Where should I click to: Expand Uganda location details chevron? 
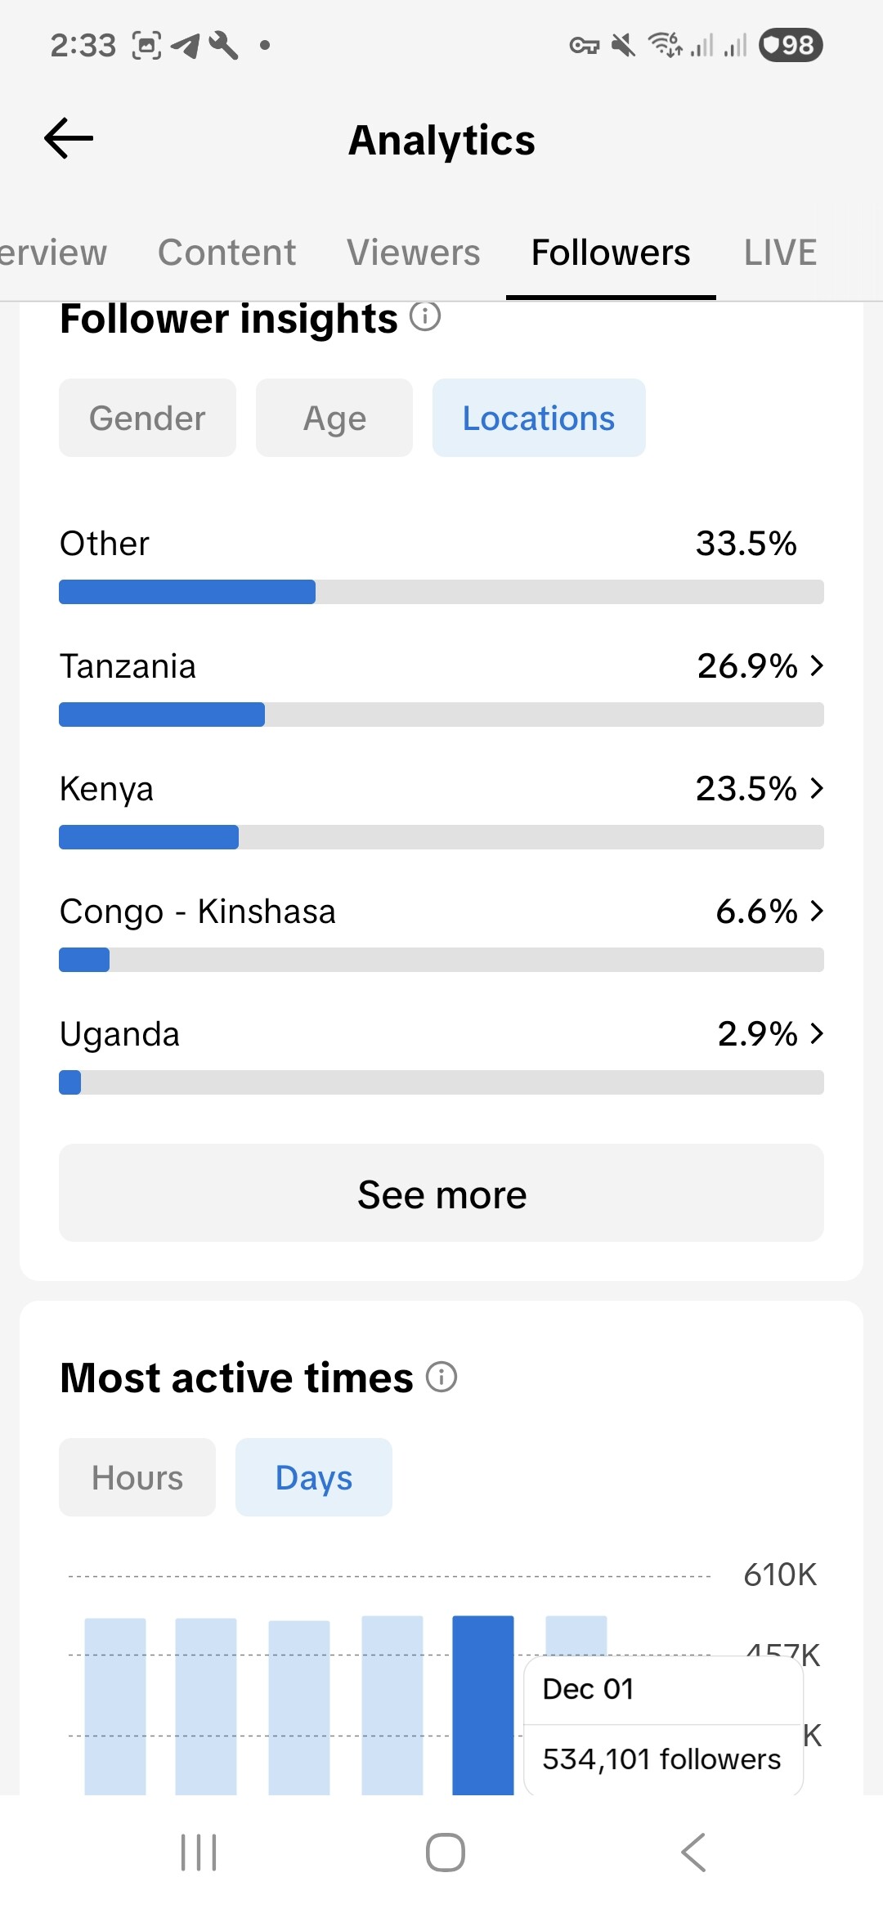(816, 1034)
